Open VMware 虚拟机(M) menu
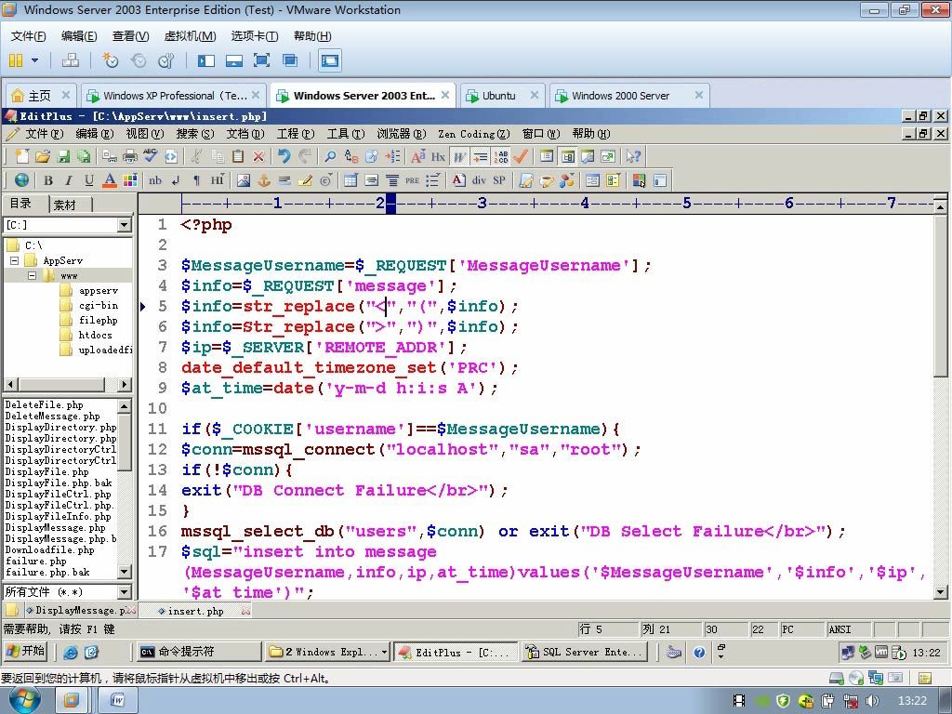The height and width of the screenshot is (714, 952). click(x=190, y=36)
